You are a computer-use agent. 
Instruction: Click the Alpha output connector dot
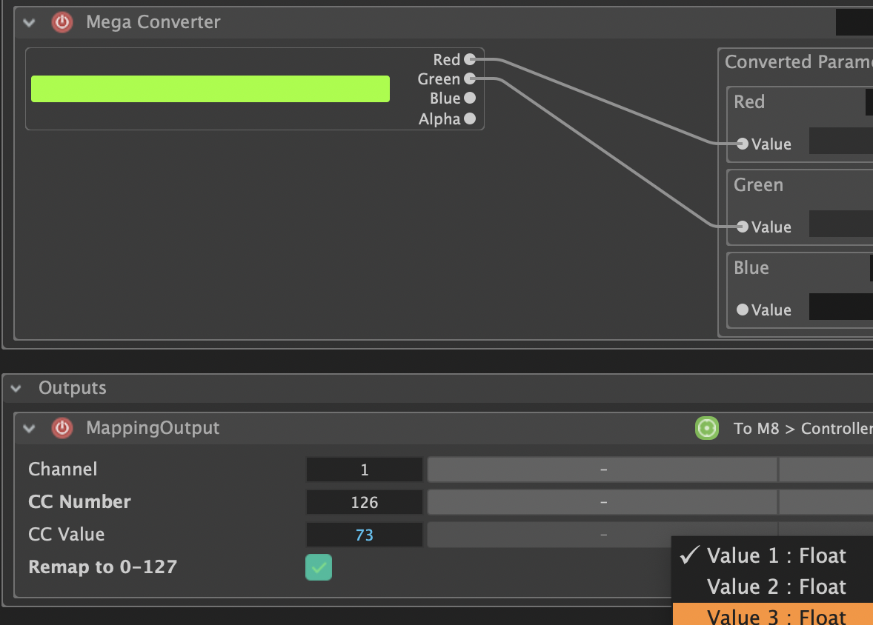click(x=470, y=118)
